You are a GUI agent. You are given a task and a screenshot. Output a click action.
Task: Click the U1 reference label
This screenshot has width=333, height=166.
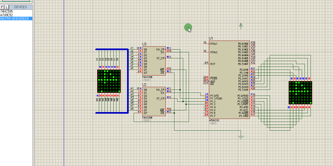[x=211, y=38]
